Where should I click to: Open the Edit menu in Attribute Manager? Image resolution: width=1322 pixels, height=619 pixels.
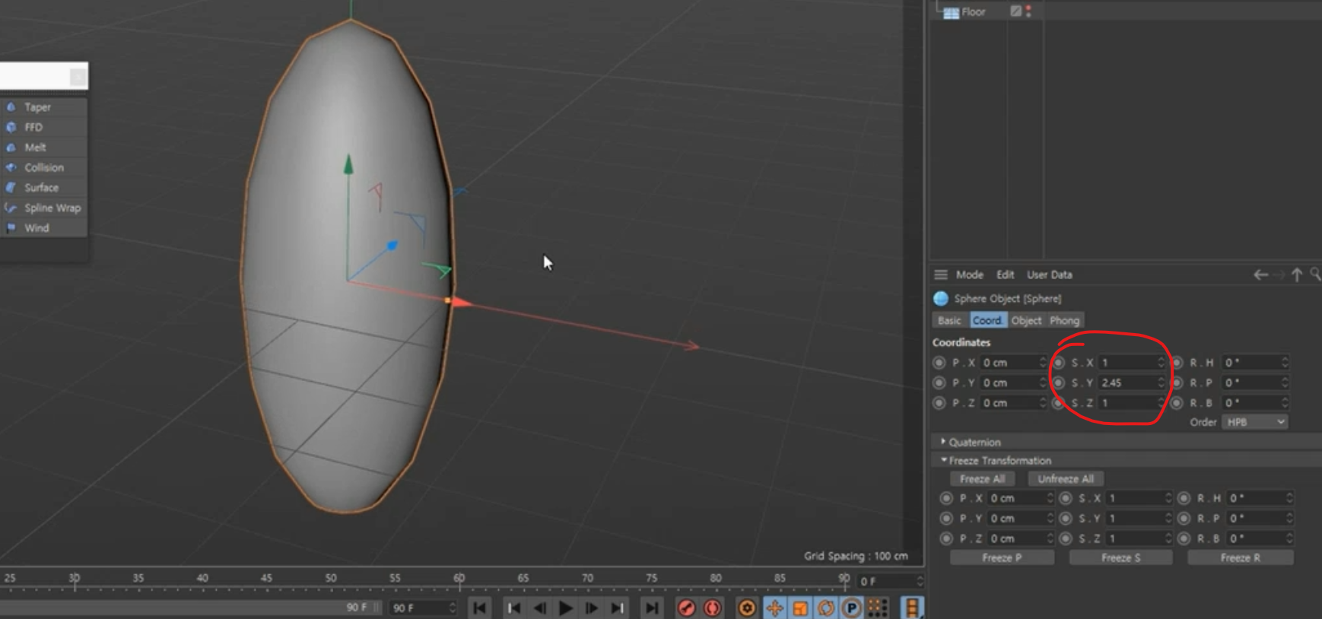click(1005, 275)
